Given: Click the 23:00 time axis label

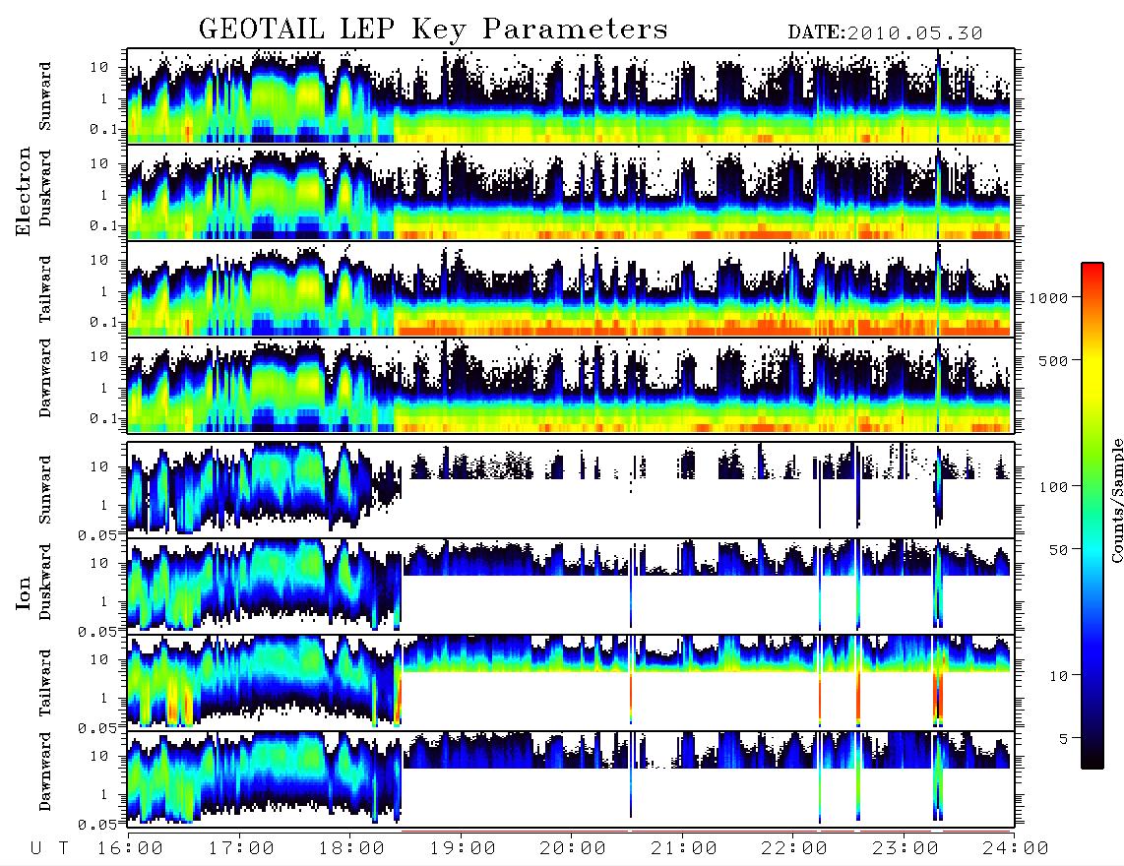Looking at the screenshot, I should click(x=905, y=849).
